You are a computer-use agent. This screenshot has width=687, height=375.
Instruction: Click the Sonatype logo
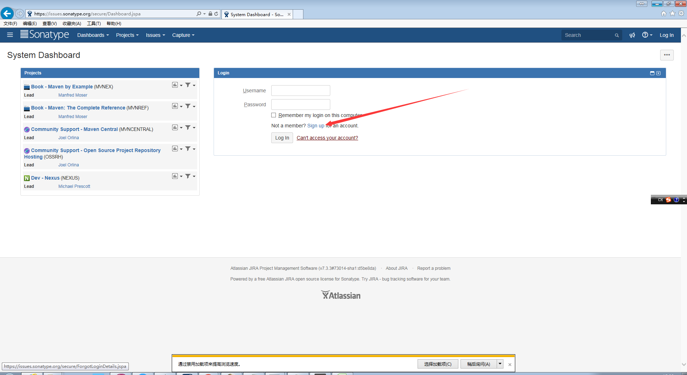pyautogui.click(x=44, y=35)
